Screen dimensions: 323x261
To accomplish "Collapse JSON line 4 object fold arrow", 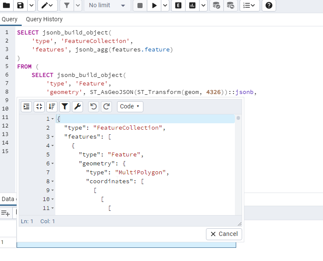I will pos(52,146).
